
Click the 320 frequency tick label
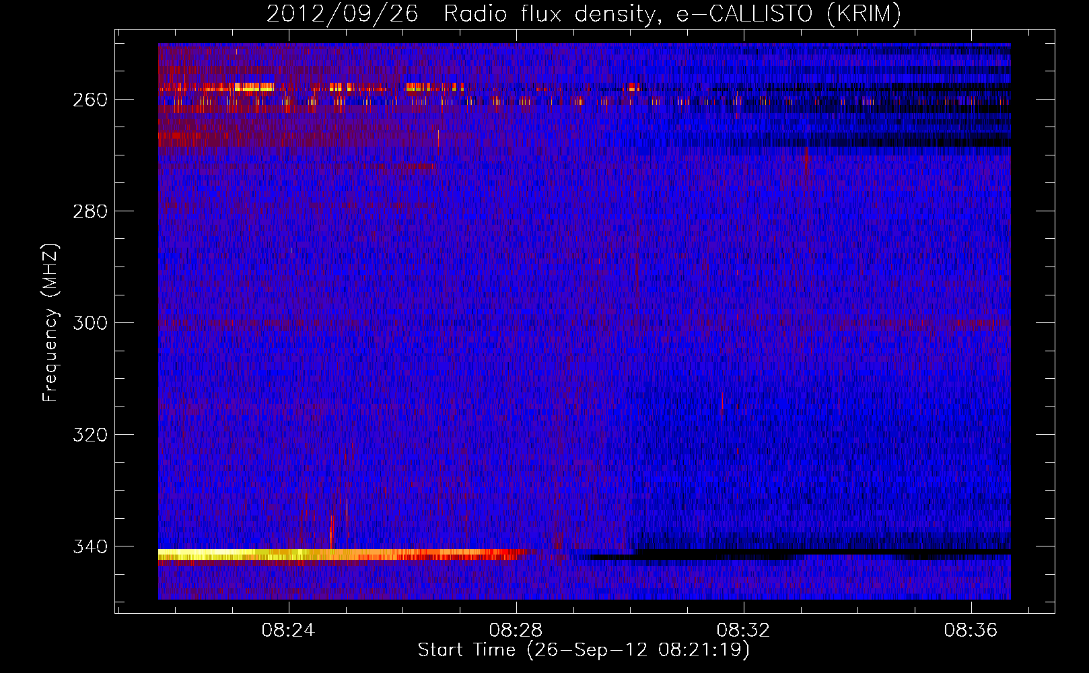click(90, 435)
